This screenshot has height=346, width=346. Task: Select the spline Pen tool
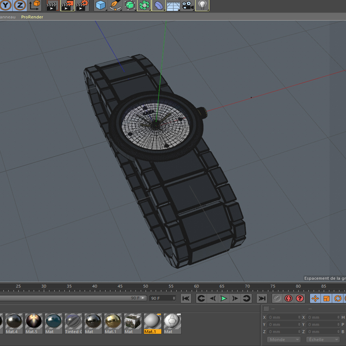tap(115, 5)
